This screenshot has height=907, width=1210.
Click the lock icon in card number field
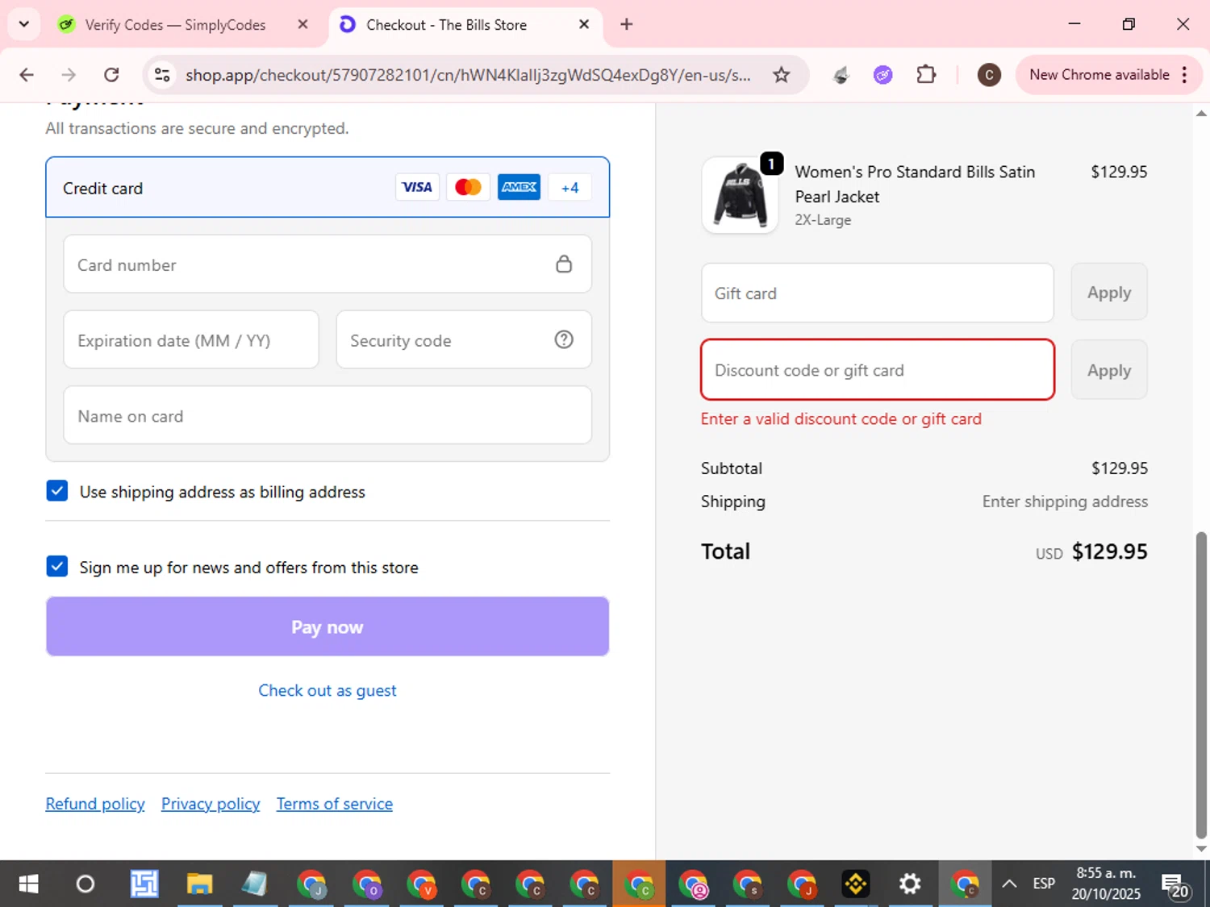point(564,264)
